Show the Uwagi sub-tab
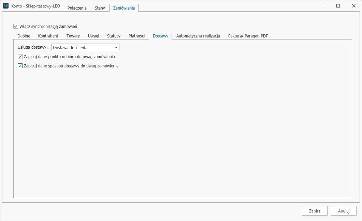This screenshot has height=221, width=362. [x=93, y=36]
